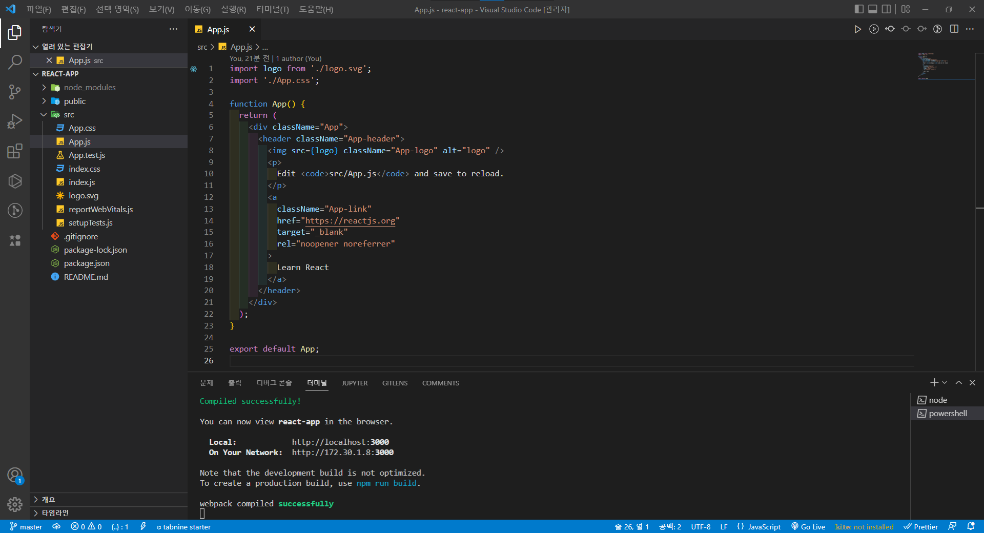Follow the https://reactjs.org link in code

(x=351, y=221)
